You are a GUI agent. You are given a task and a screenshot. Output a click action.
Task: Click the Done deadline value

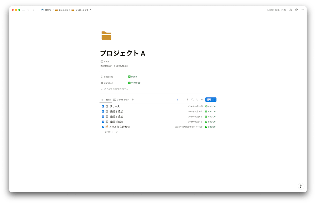132,77
